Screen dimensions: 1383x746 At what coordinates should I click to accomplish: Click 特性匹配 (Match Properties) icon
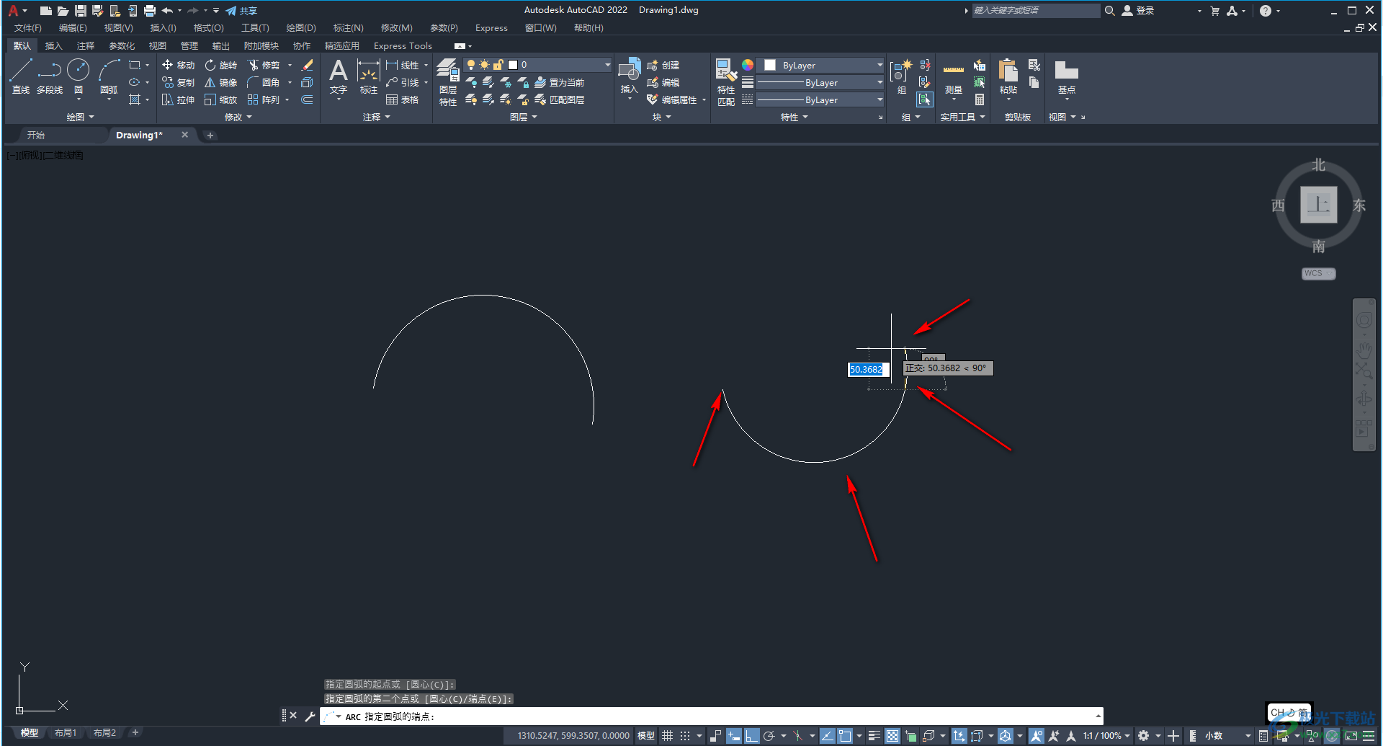tap(726, 82)
